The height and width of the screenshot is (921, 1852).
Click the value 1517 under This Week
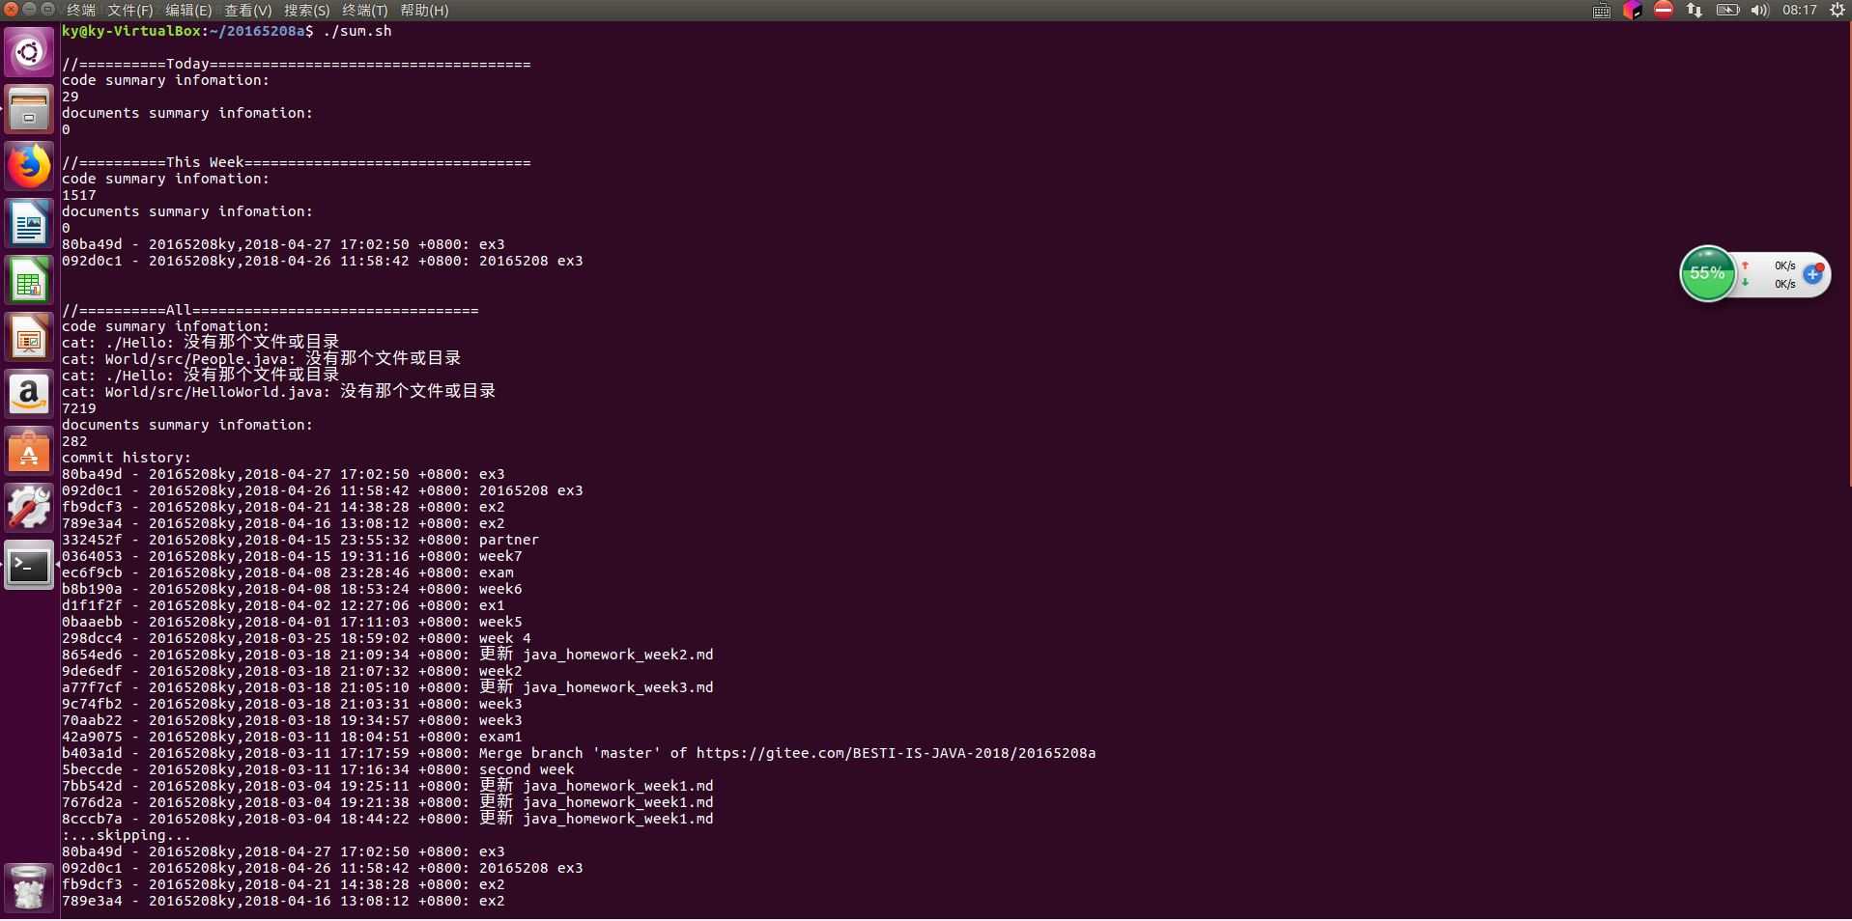click(x=79, y=196)
